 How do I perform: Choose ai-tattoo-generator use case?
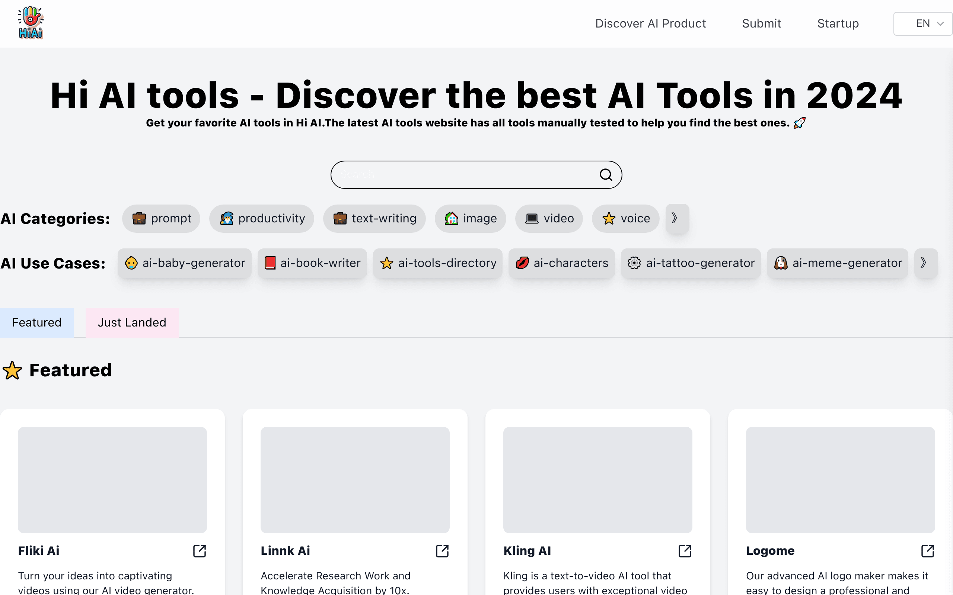(691, 263)
